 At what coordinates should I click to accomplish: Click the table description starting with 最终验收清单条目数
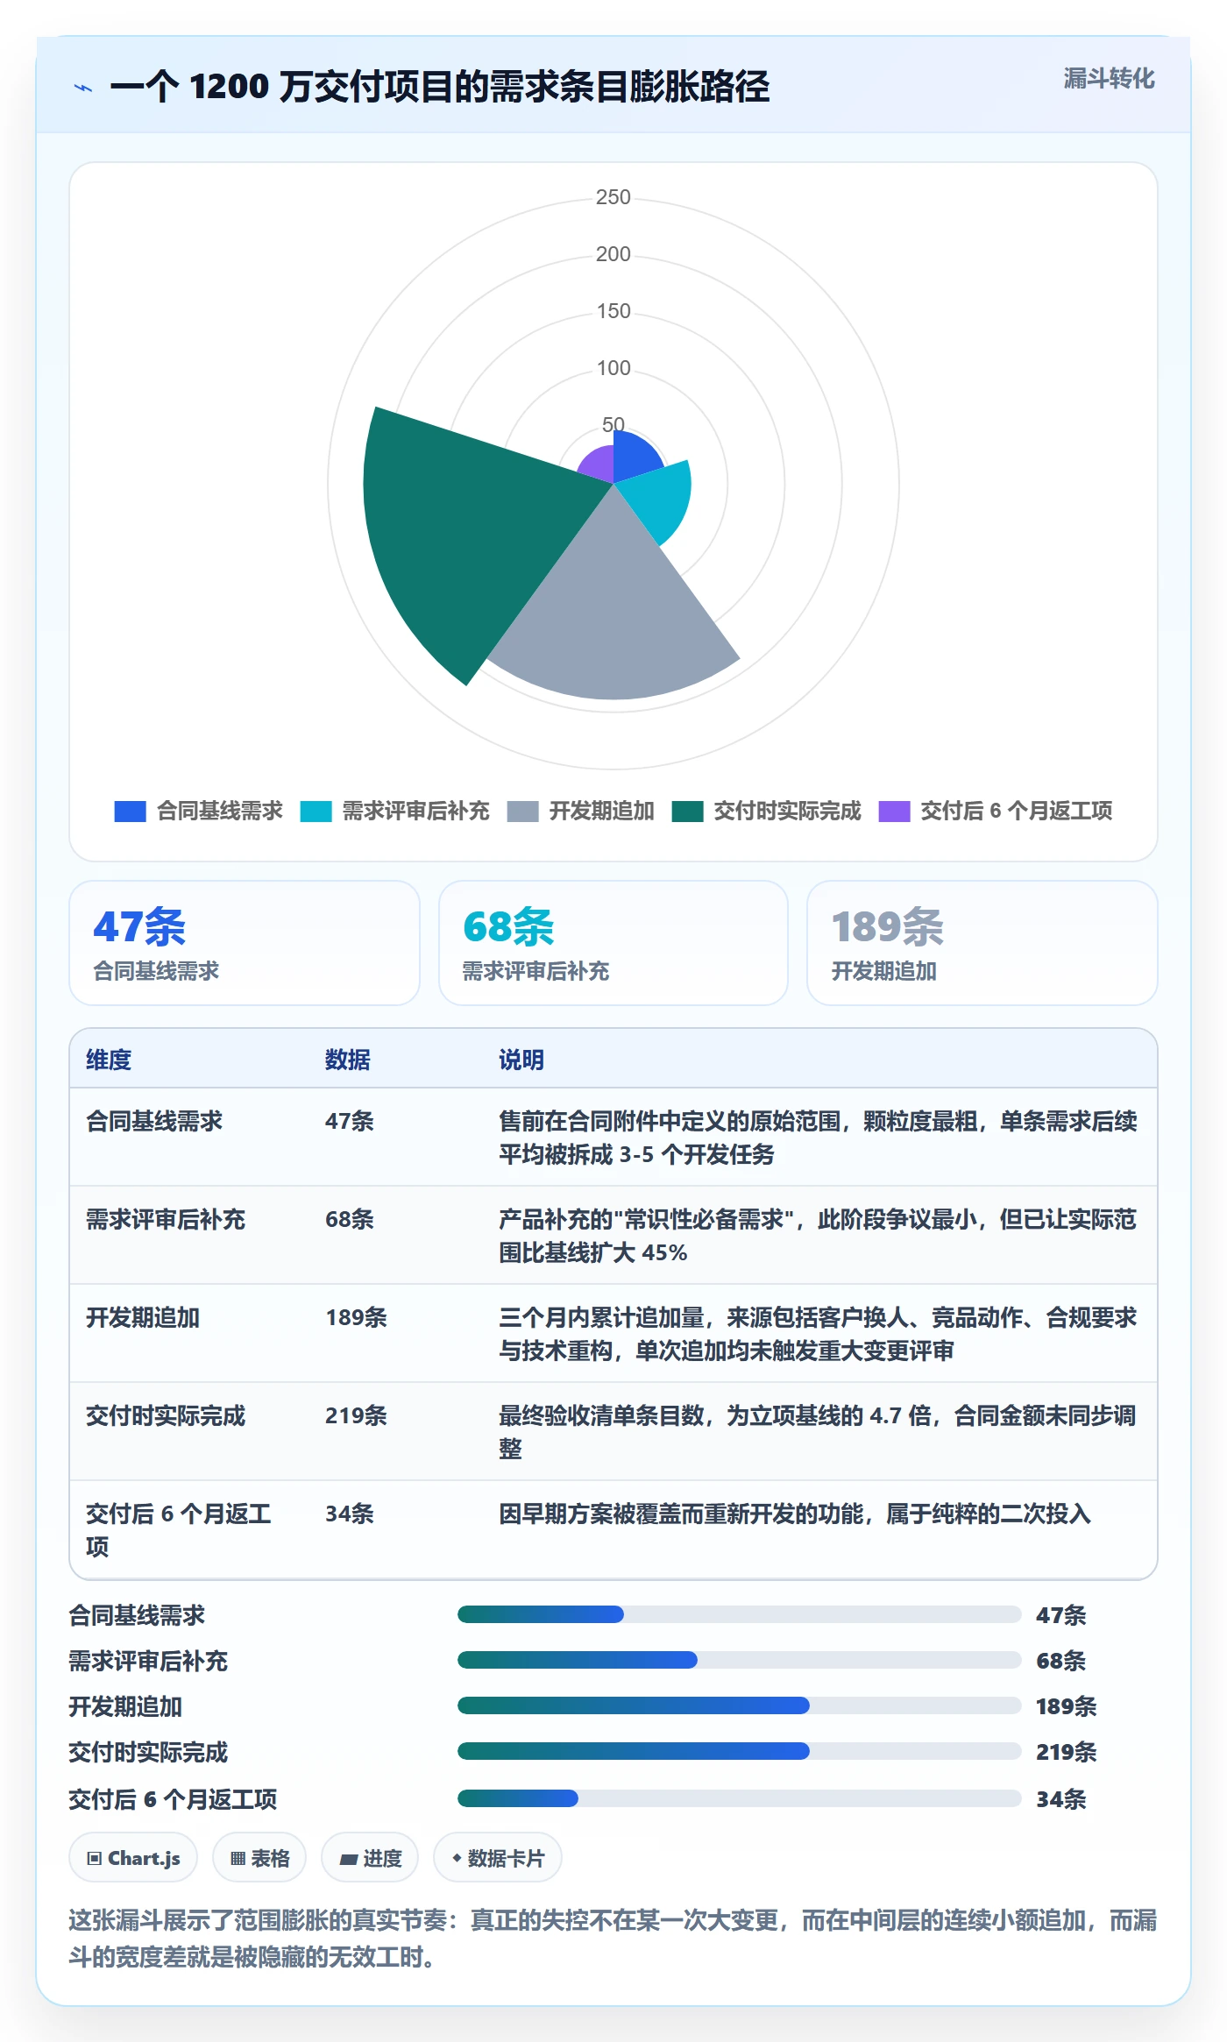818,1432
